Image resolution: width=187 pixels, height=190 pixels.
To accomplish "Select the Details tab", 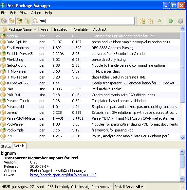I will [19, 146].
